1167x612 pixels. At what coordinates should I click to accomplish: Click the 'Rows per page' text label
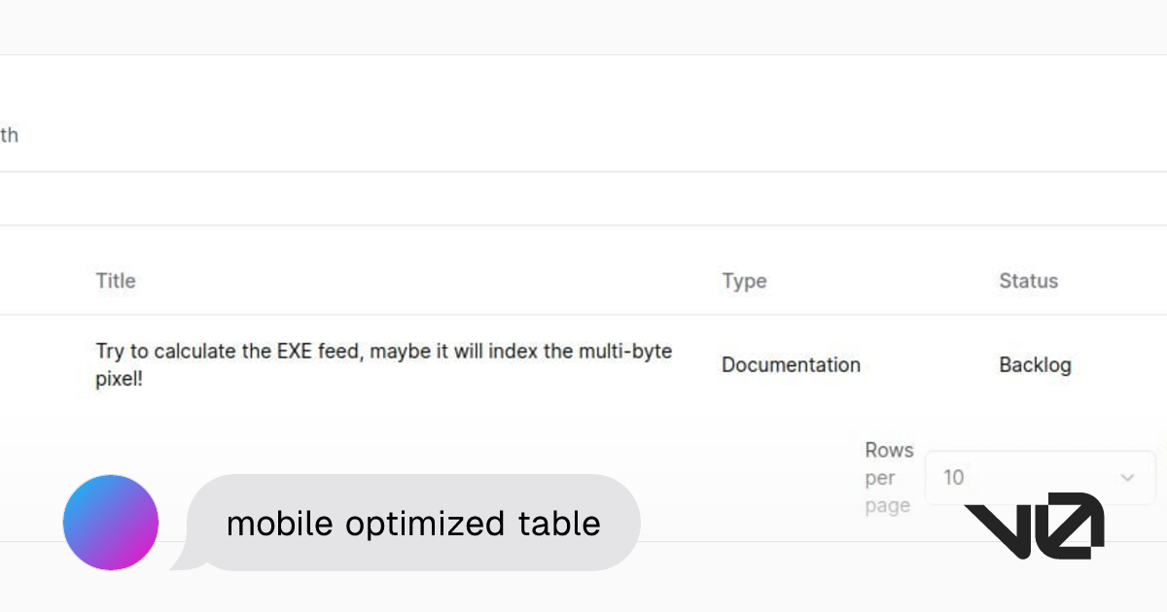click(888, 477)
